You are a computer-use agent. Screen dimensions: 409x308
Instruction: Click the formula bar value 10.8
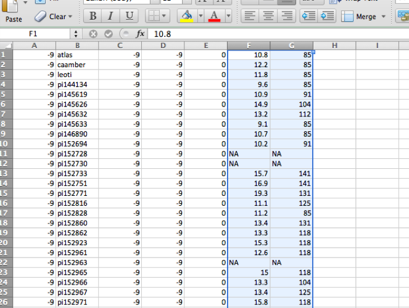pyautogui.click(x=162, y=34)
